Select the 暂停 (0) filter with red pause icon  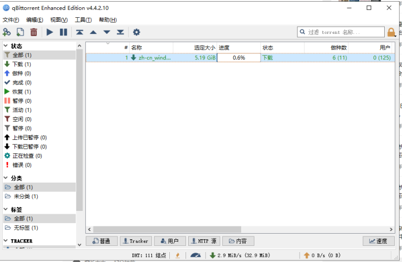click(x=40, y=101)
